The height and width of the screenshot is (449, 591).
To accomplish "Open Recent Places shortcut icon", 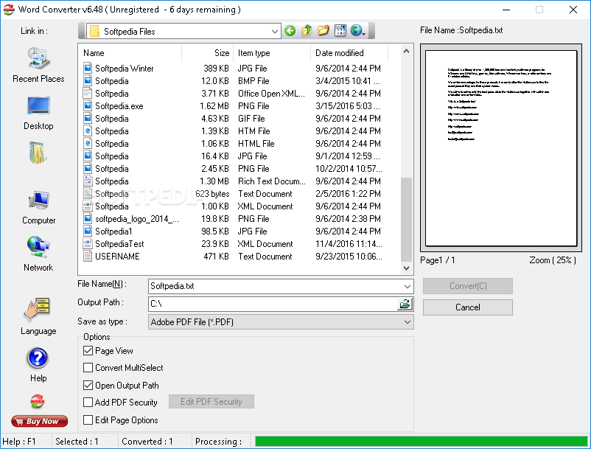I will click(38, 58).
